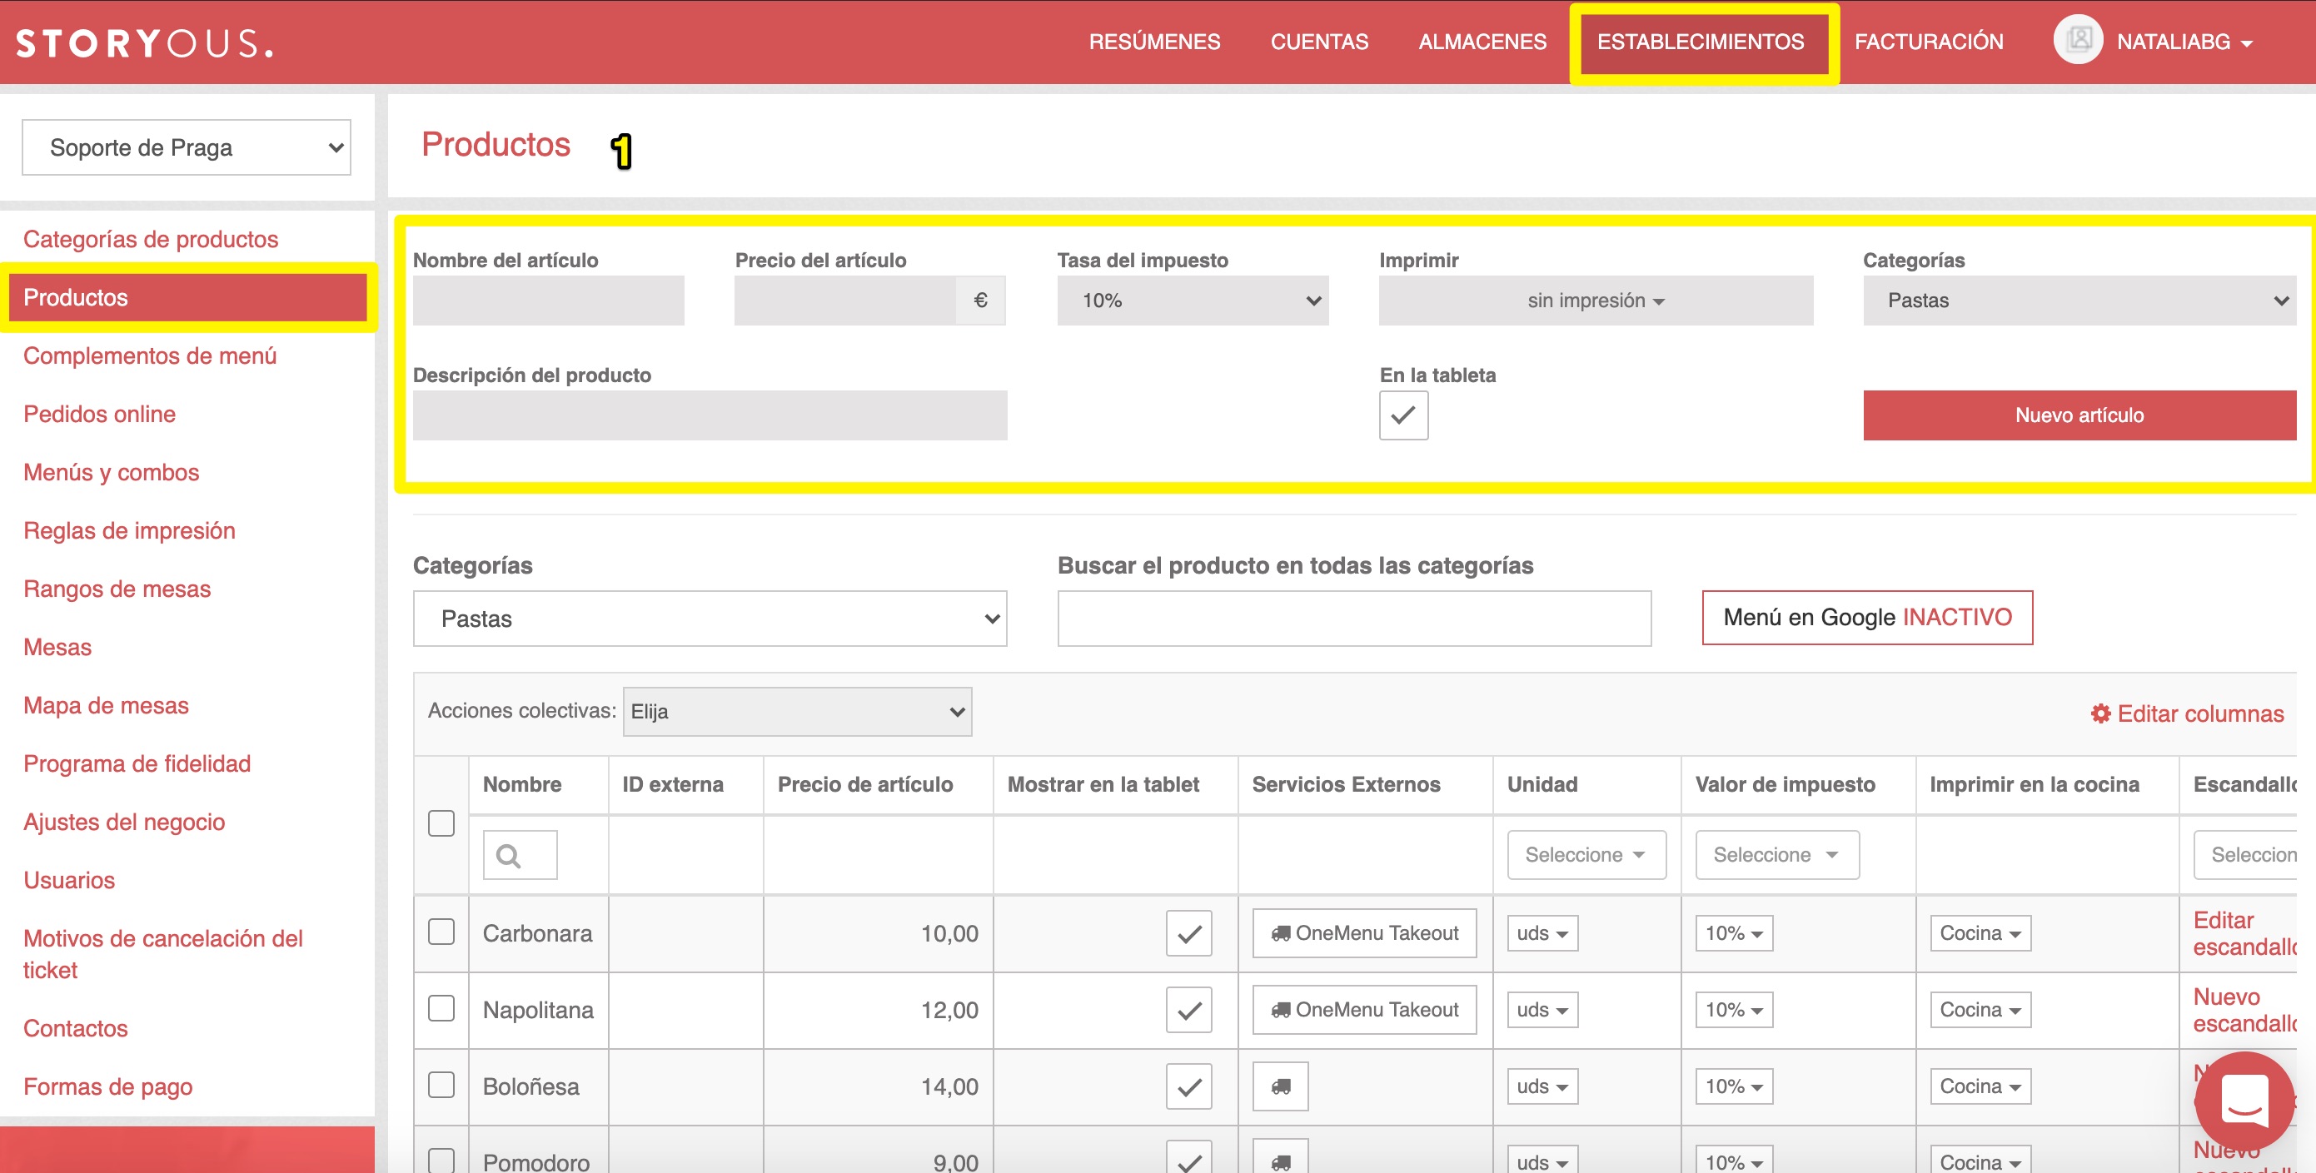Click the user avatar icon
The image size is (2316, 1173).
click(x=2078, y=41)
